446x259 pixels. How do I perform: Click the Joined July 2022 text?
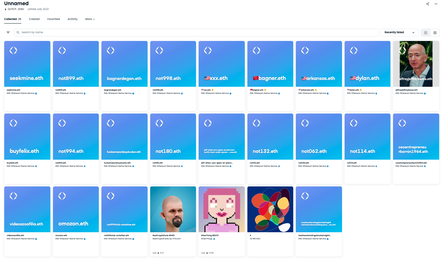38,9
